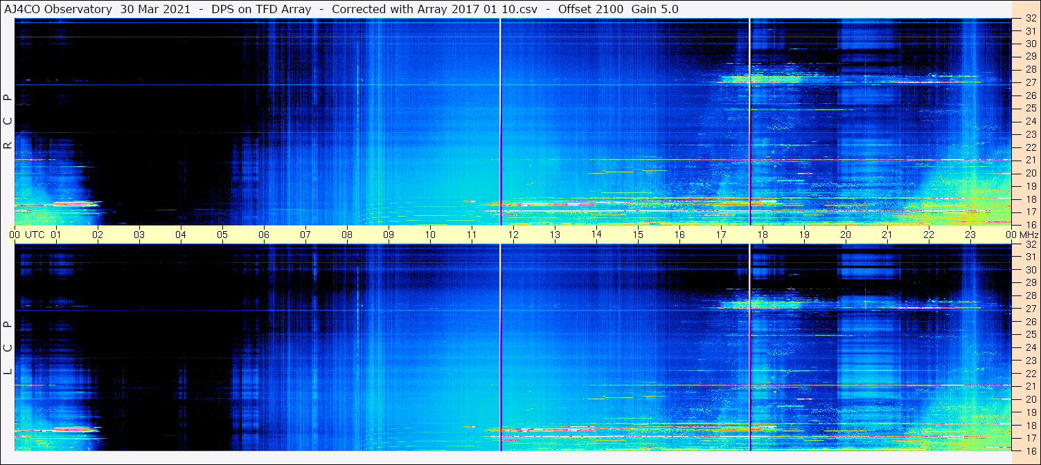Select hour 16 on the UTC axis
The height and width of the screenshot is (465, 1041).
coord(679,235)
